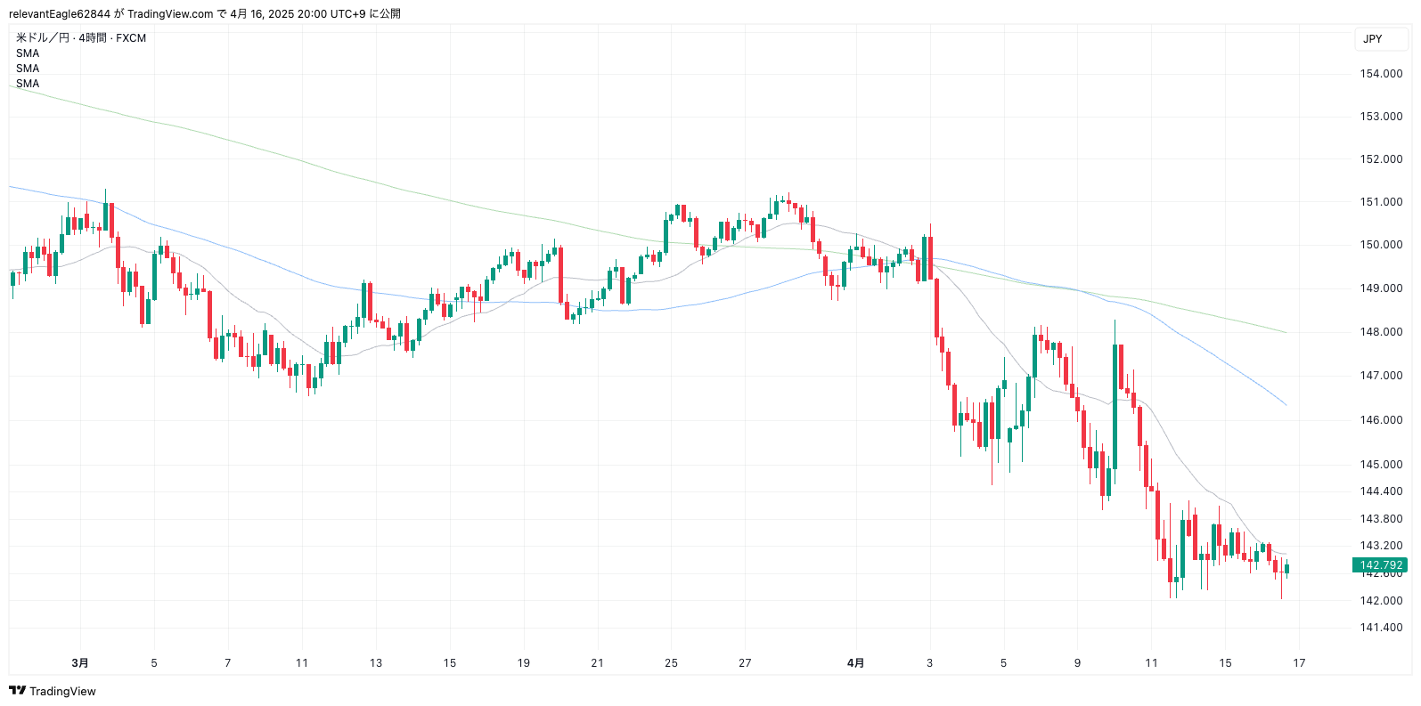Click the 3月 label on the time axis
1421x706 pixels.
pyautogui.click(x=80, y=662)
